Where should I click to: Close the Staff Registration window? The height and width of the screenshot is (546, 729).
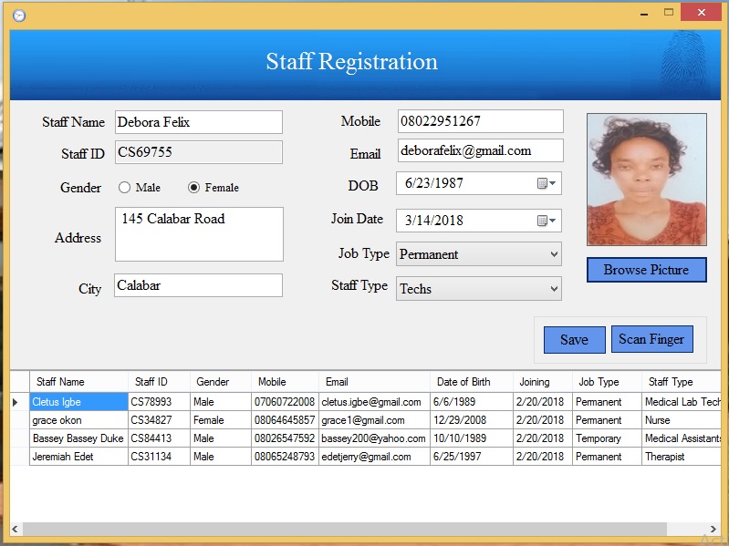(x=701, y=13)
